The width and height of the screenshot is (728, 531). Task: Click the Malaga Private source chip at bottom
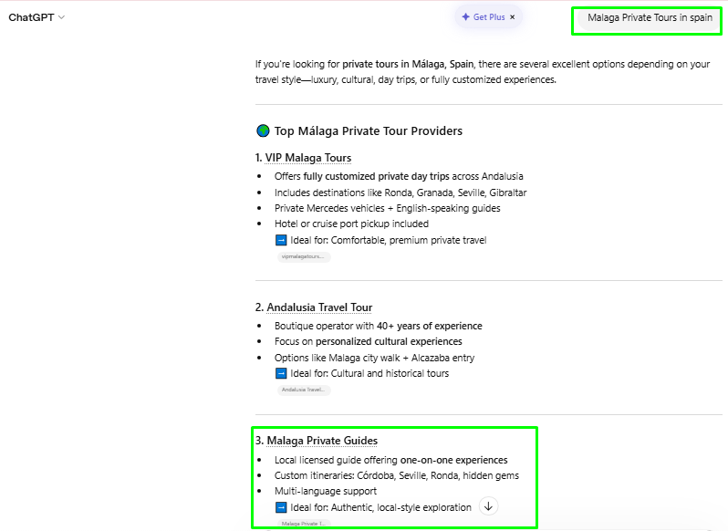[x=304, y=524]
